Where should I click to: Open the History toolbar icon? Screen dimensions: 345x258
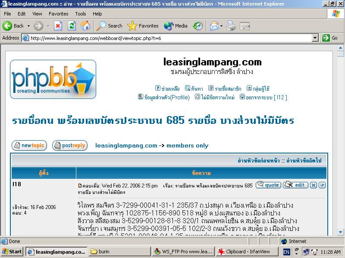tap(198, 26)
